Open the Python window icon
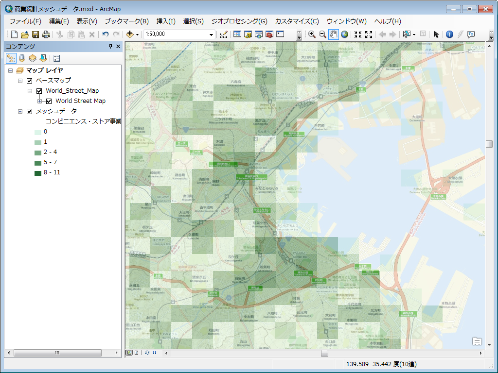Screen dimensions: 498x373 coord(280,34)
